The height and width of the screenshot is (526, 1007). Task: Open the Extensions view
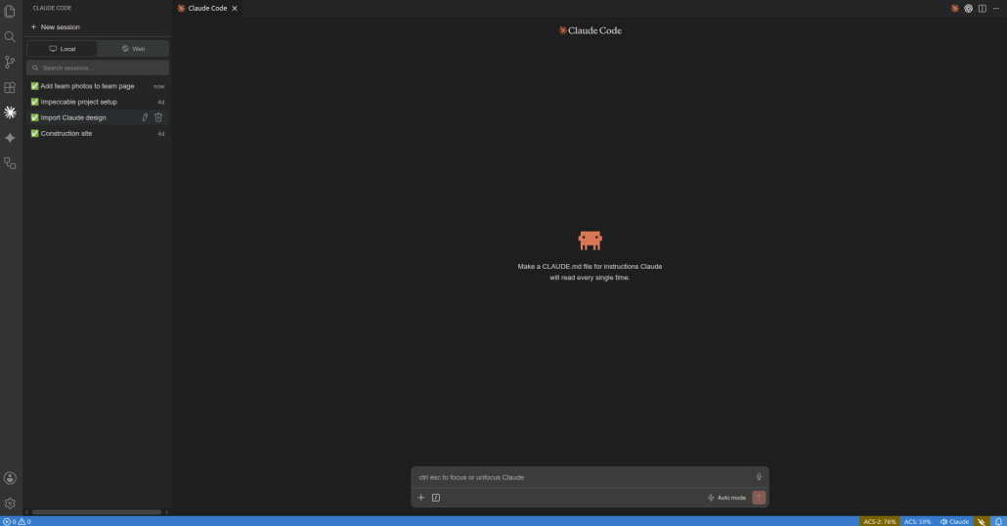10,87
